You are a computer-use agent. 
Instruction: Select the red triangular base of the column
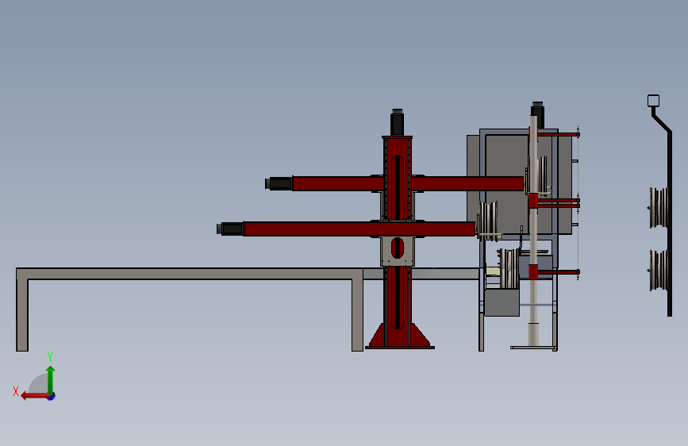(400, 337)
